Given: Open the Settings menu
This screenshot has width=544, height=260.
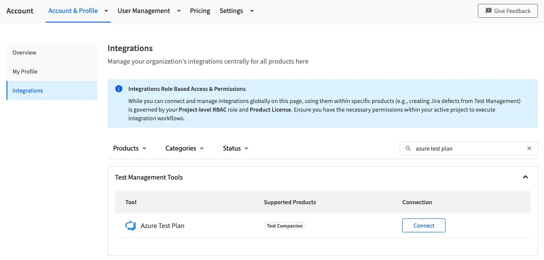Looking at the screenshot, I should [231, 11].
